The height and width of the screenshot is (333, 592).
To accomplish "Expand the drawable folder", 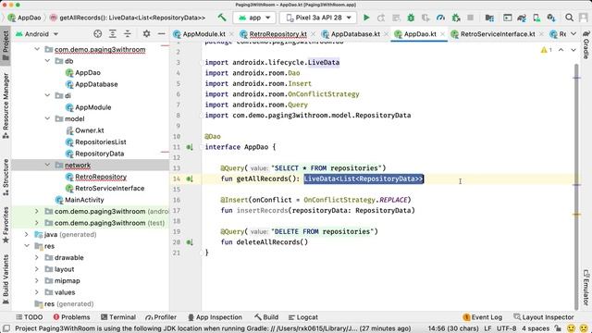I will [x=37, y=257].
